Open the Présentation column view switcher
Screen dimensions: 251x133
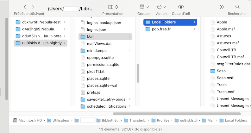point(113,7)
